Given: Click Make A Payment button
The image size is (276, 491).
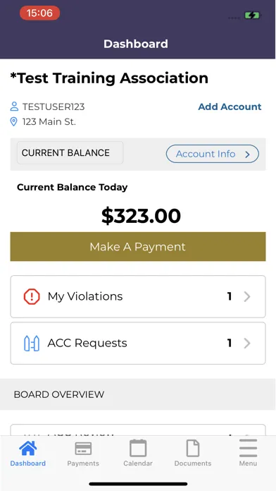Looking at the screenshot, I should click(x=138, y=247).
